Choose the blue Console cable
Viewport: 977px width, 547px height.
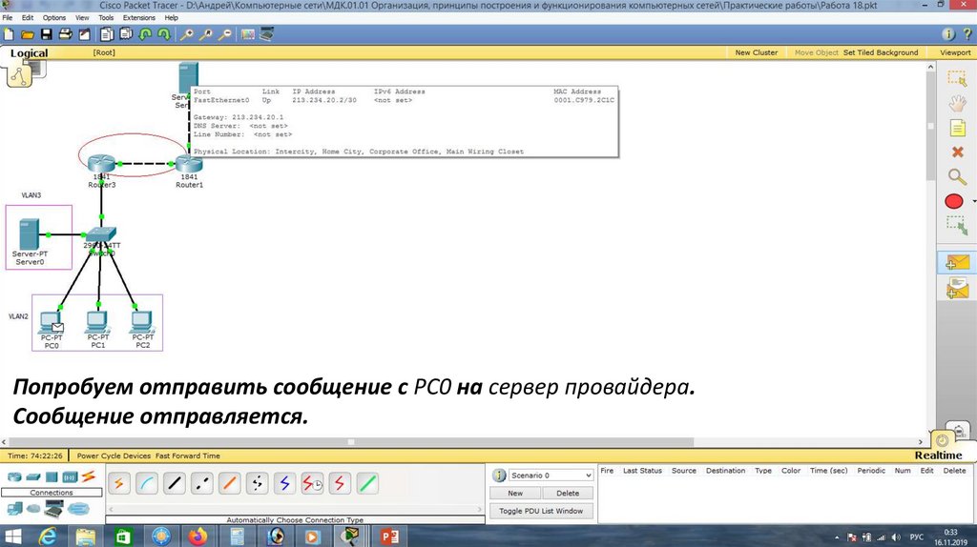[146, 483]
